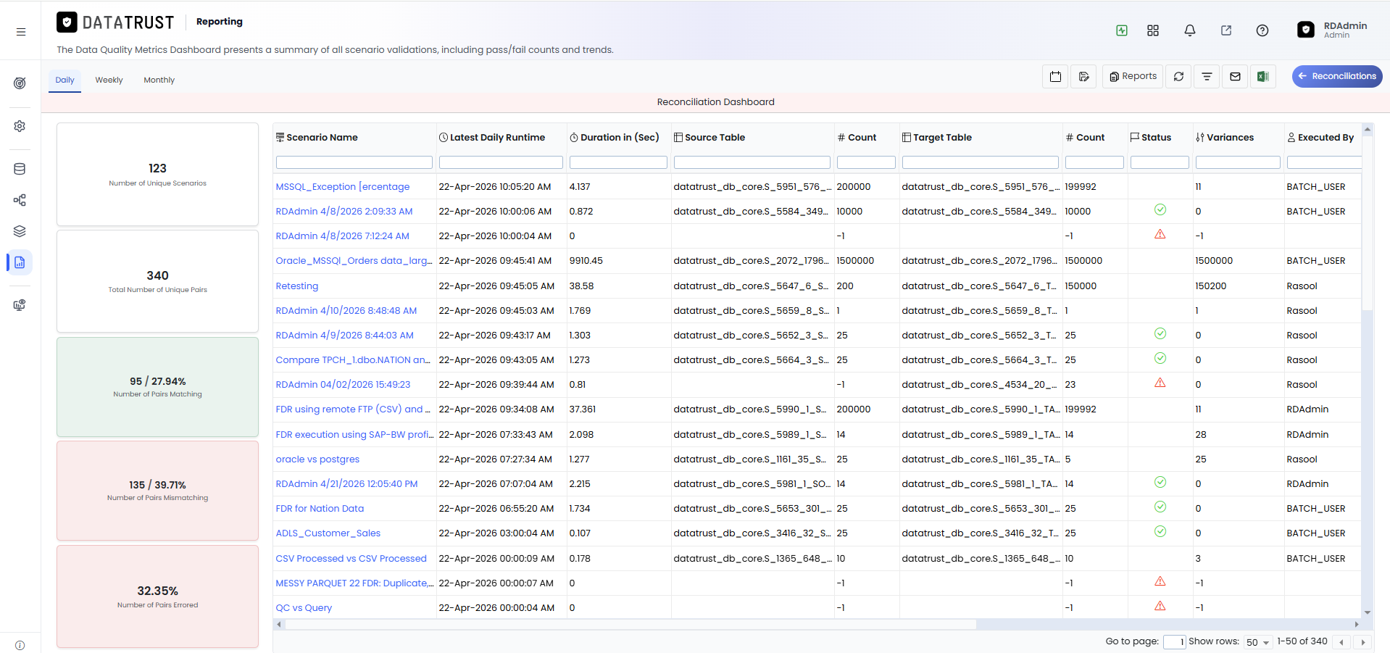Click the Pairs Mismatching 135 / 39.71% card
This screenshot has height=653, width=1390.
pyautogui.click(x=157, y=491)
